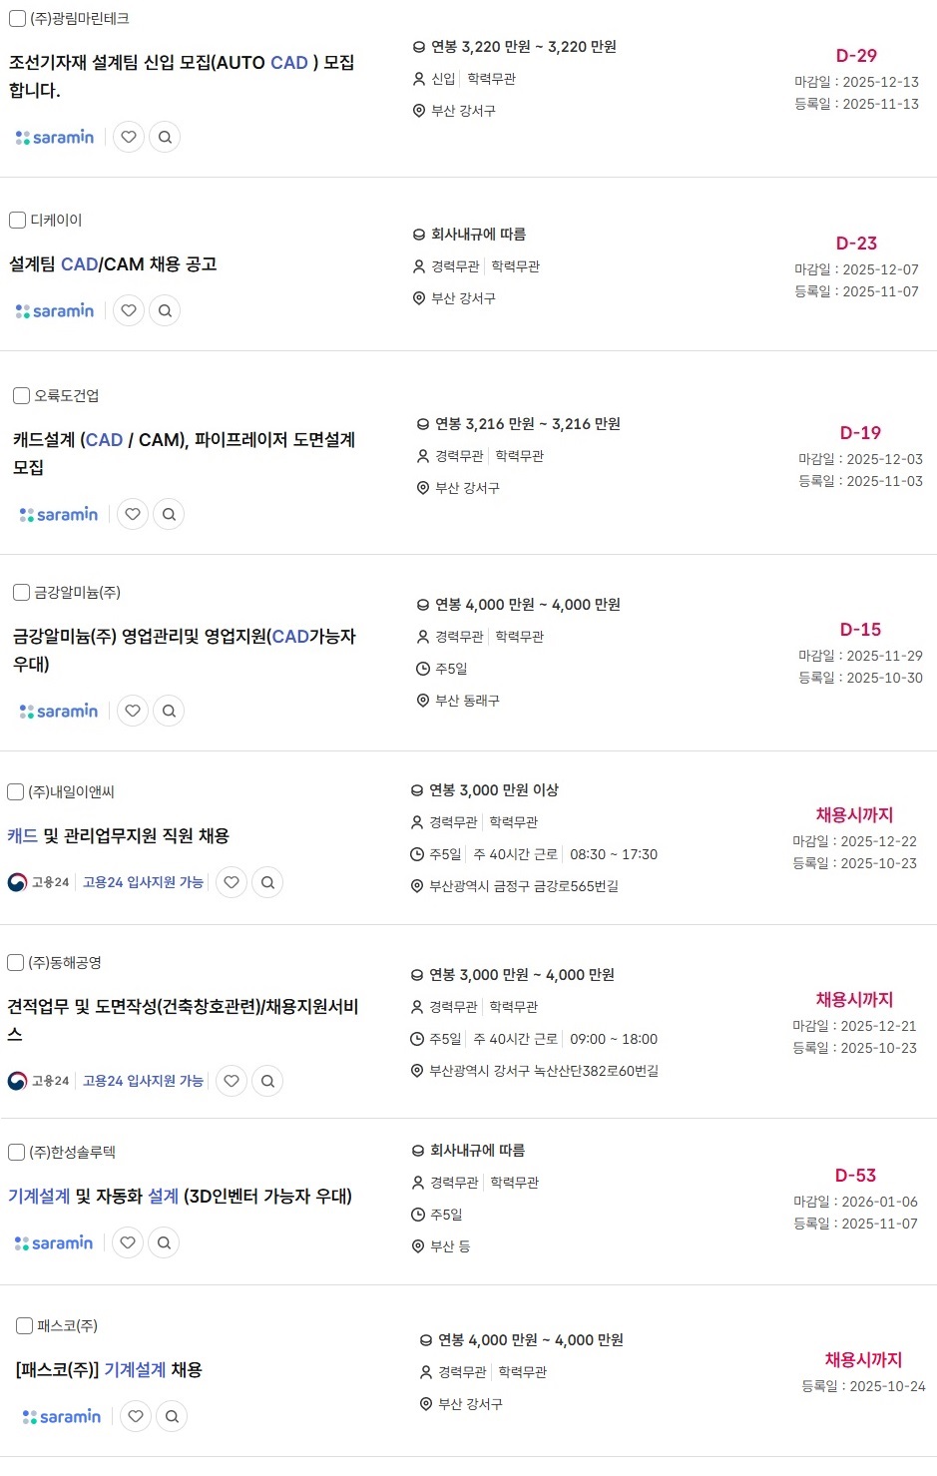Click heart icon for 금강알미늄 job posting
This screenshot has height=1476, width=937.
(133, 711)
